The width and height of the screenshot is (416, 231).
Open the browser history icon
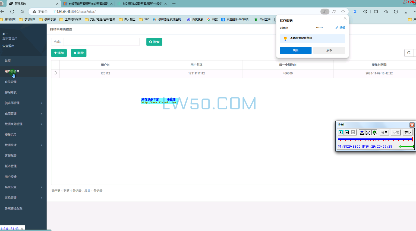click(x=396, y=11)
